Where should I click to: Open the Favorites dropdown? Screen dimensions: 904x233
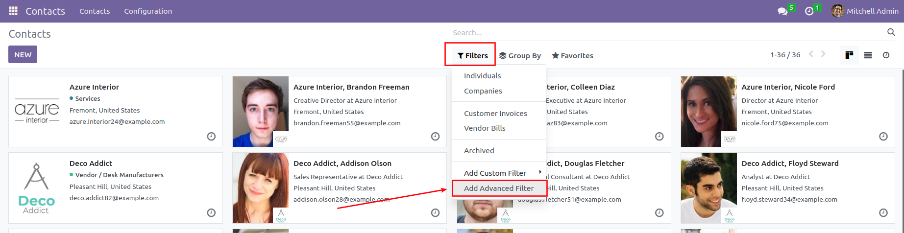[572, 56]
